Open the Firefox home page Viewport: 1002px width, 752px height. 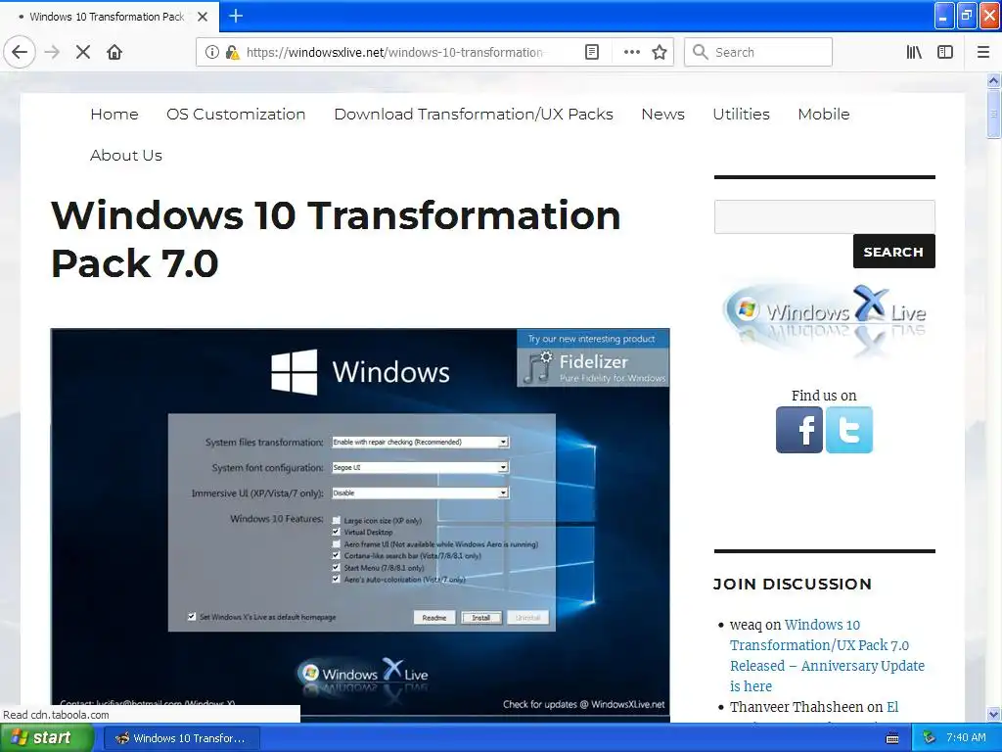114,52
